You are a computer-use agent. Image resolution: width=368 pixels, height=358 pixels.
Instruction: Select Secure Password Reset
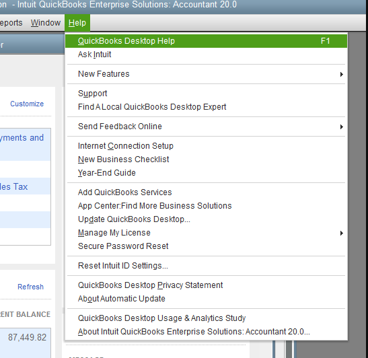206,246
